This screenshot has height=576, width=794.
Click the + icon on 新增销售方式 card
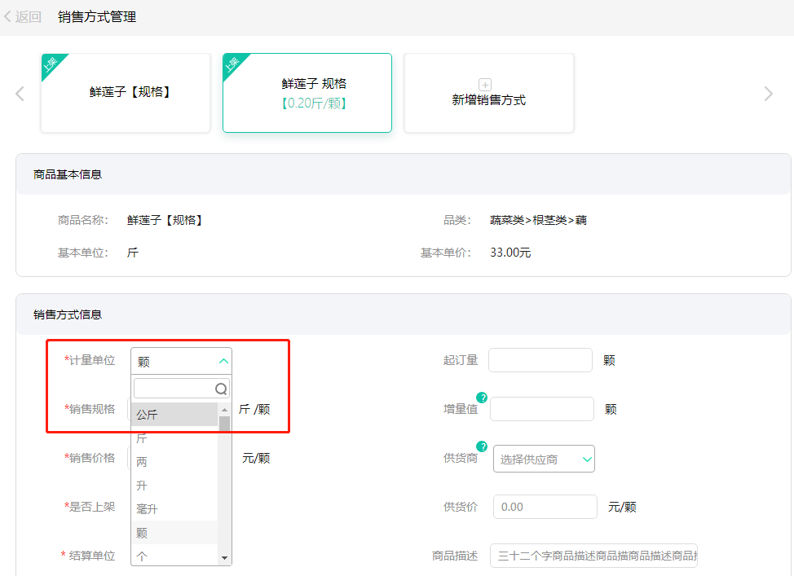(486, 84)
